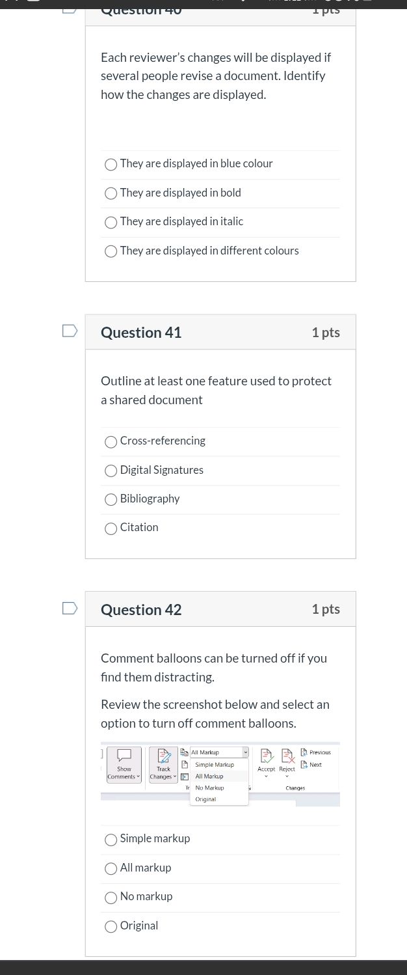
Task: Select the 'Digital Signatures' answer option
Action: tap(111, 471)
